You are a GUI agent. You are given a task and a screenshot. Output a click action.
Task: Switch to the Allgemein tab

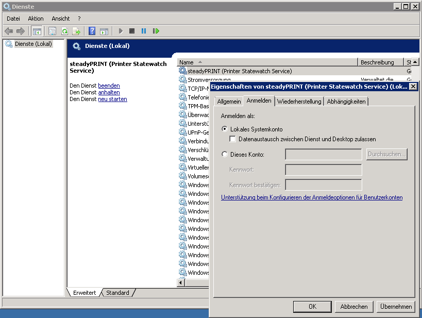click(229, 102)
